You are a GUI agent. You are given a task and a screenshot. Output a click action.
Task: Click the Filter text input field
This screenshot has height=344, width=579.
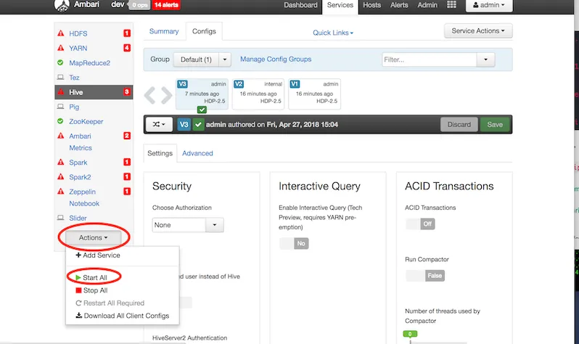pyautogui.click(x=430, y=60)
